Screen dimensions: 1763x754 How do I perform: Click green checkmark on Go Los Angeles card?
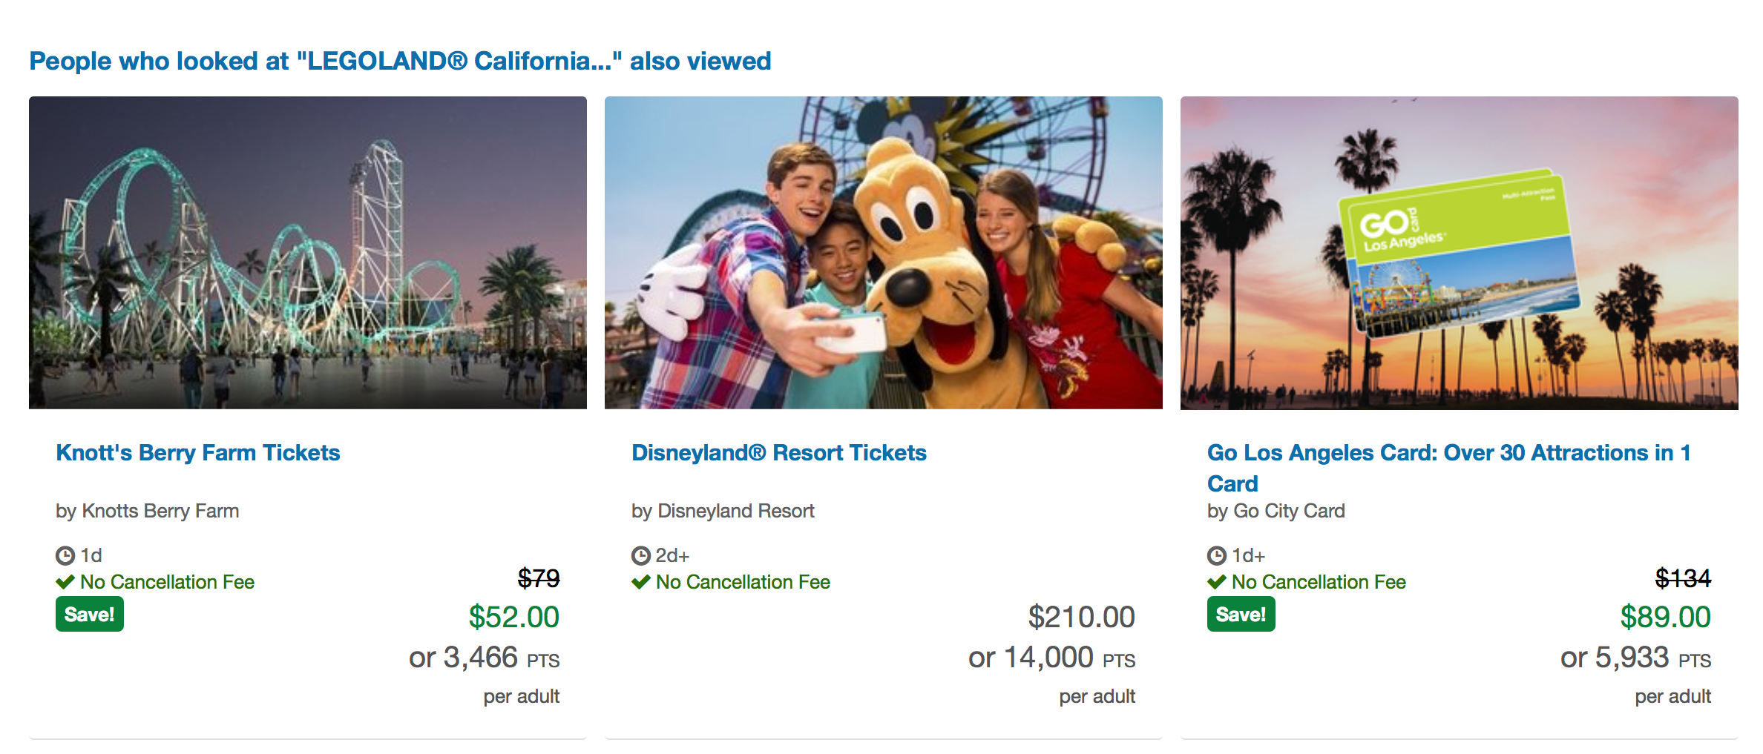1217,582
